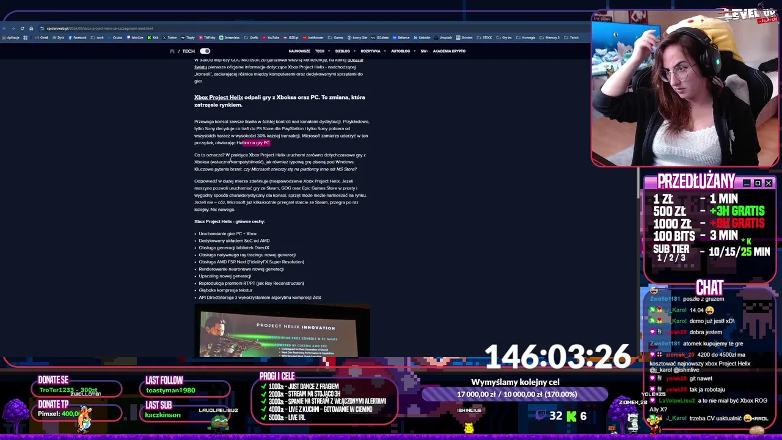This screenshot has width=782, height=440.
Task: Follow the Xbox Project Helix heading link
Action: click(218, 97)
